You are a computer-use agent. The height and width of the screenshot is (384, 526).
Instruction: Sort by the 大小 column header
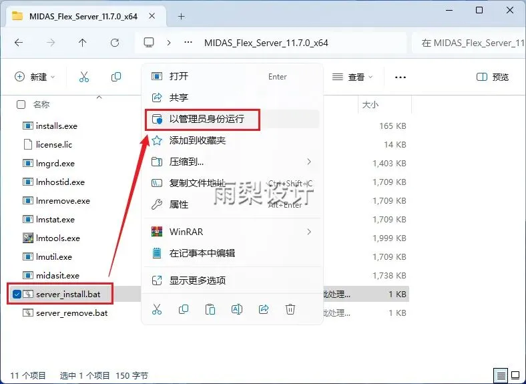(x=370, y=105)
